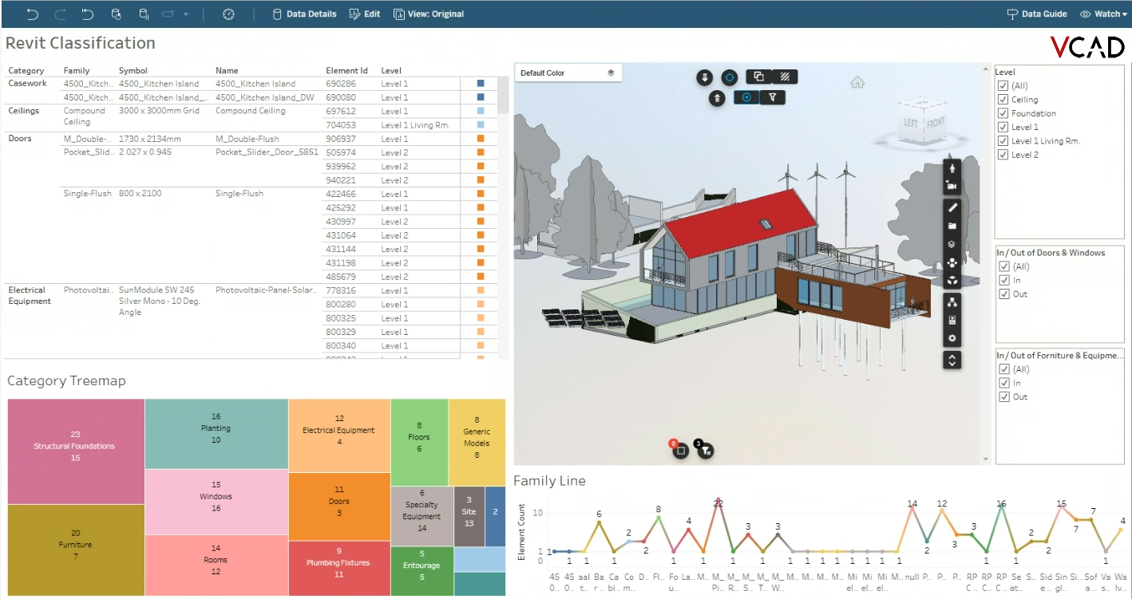The height and width of the screenshot is (599, 1132).
Task: Select the Electrical Equipment treemap tile
Action: click(x=339, y=435)
